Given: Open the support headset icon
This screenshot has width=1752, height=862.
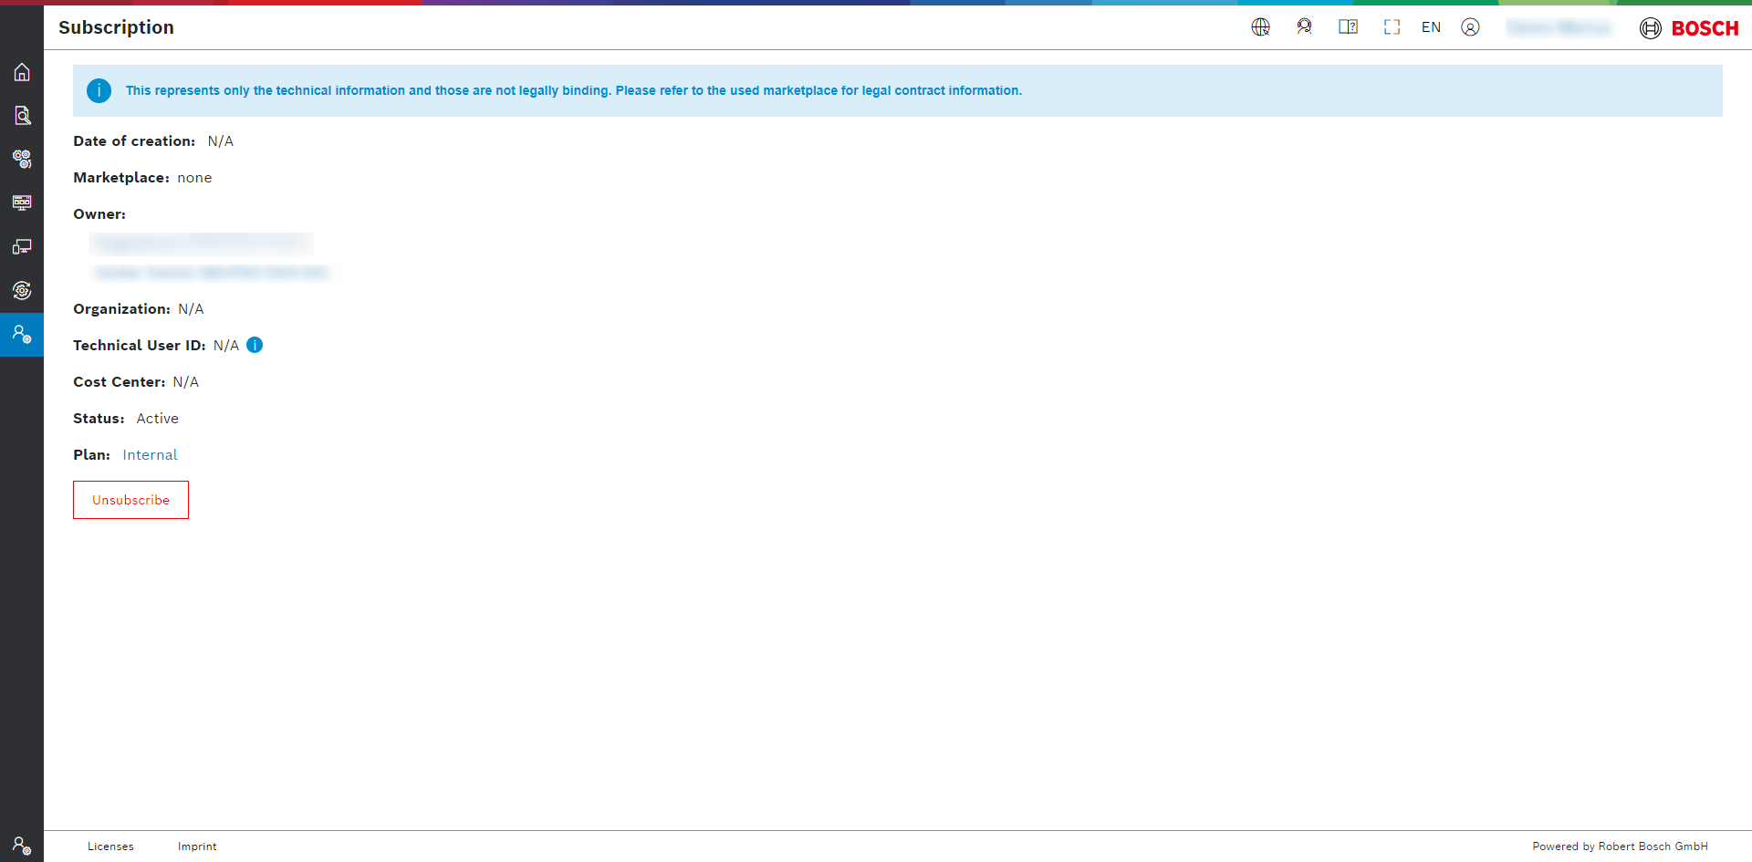Looking at the screenshot, I should click(1305, 27).
